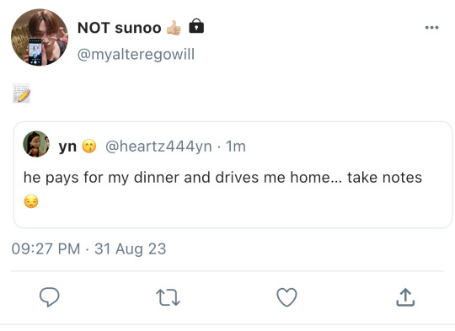Viewport: 455px width, 331px height.
Task: Click the 31 Aug 23 date text
Action: [x=131, y=249]
